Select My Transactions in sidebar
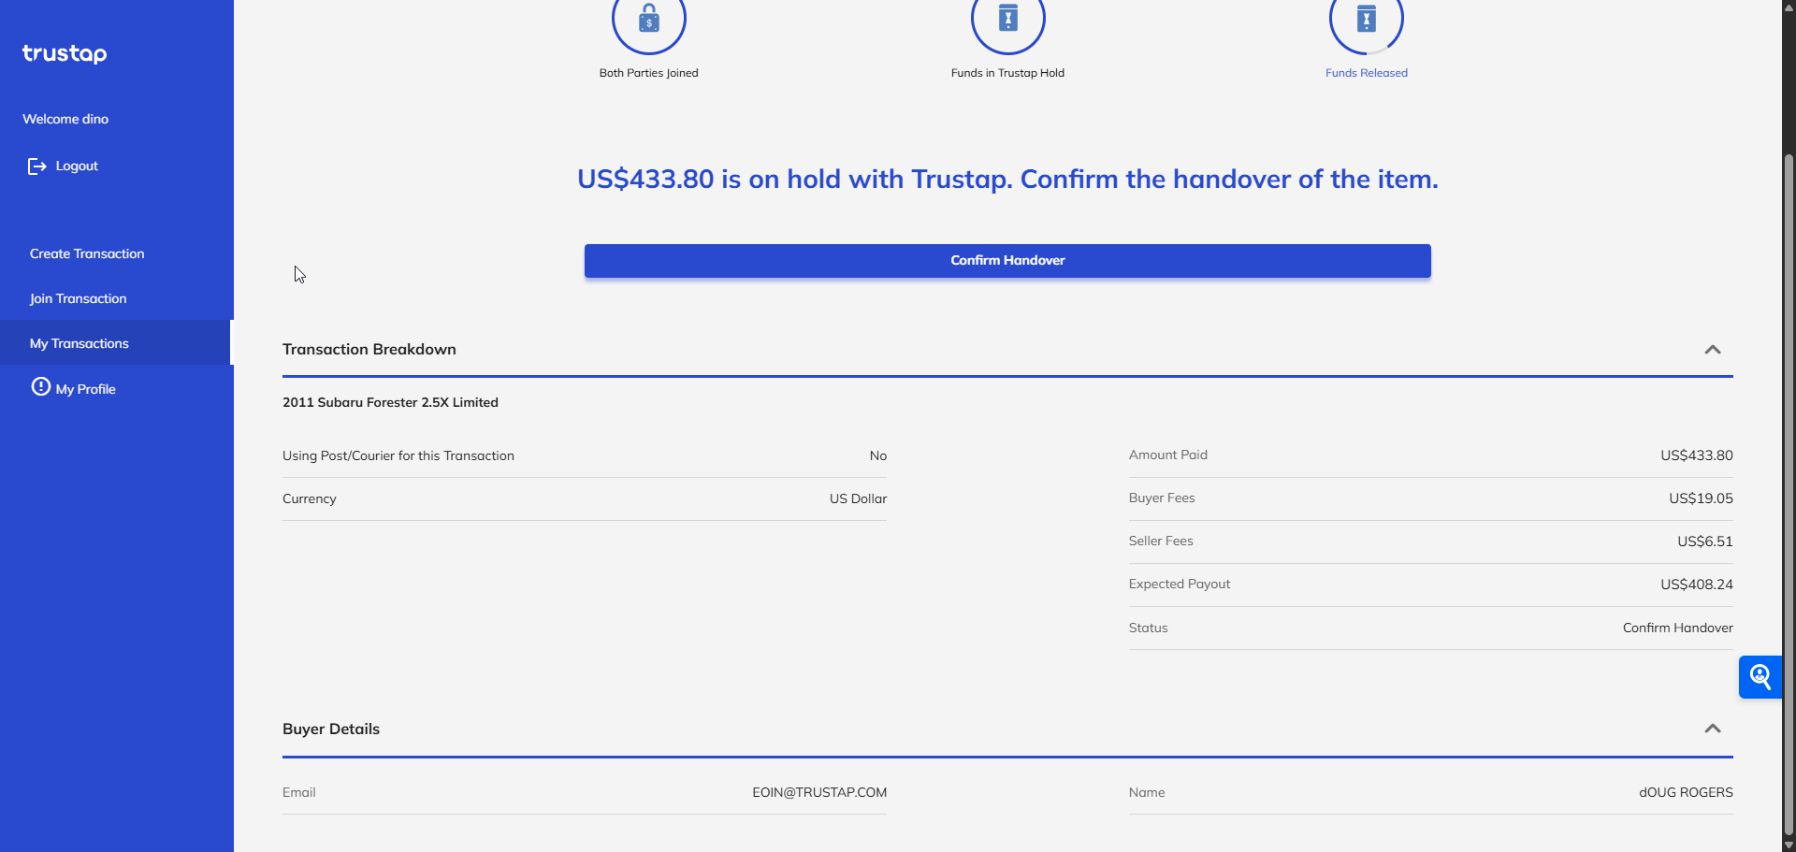Screen dimensions: 1796x852 [80, 343]
